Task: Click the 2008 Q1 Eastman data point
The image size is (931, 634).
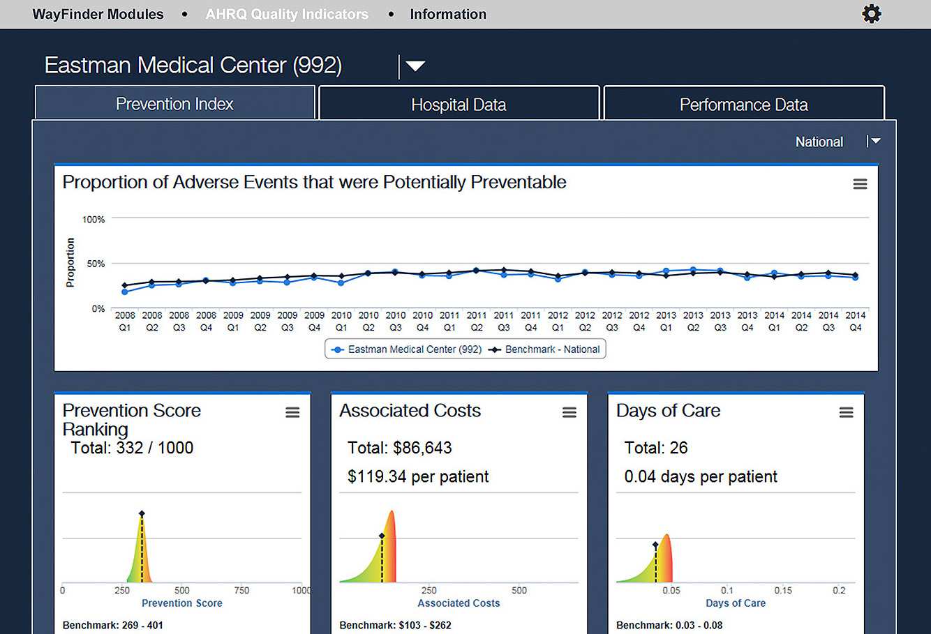Action: (125, 292)
